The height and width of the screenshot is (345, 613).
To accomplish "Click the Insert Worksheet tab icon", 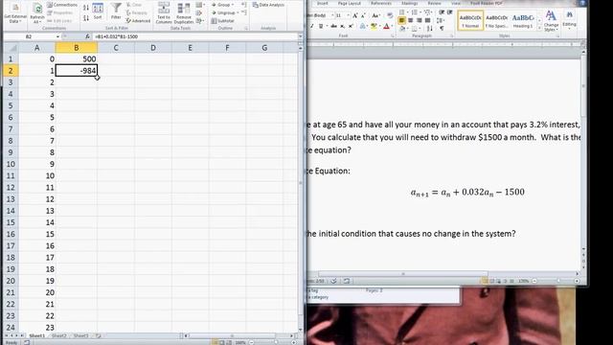I will click(99, 336).
